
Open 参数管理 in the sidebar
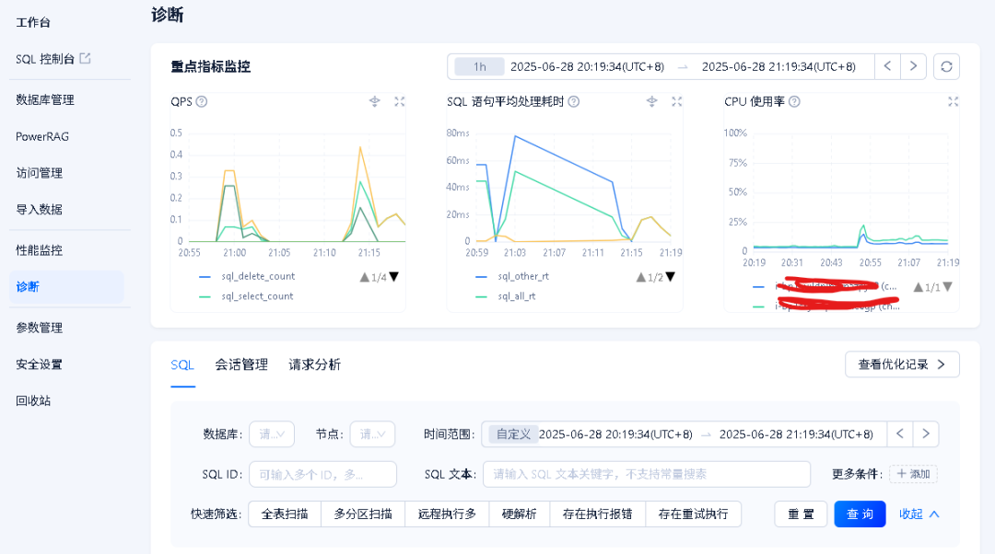(40, 328)
